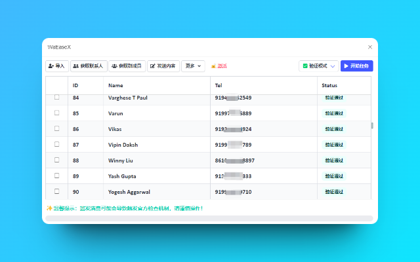Click the phone number ending in 8897
The image size is (420, 262).
[x=235, y=160]
